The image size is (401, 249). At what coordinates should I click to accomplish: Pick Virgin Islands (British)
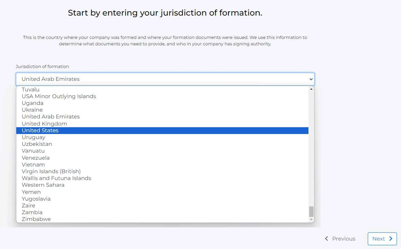click(162, 171)
